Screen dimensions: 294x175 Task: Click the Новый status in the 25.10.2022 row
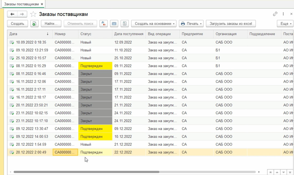click(x=86, y=58)
